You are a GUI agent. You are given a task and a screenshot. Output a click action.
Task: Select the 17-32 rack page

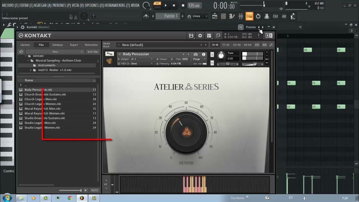(x=226, y=45)
